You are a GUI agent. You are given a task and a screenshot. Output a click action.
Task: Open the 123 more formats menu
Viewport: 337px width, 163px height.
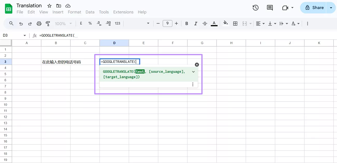point(117,24)
